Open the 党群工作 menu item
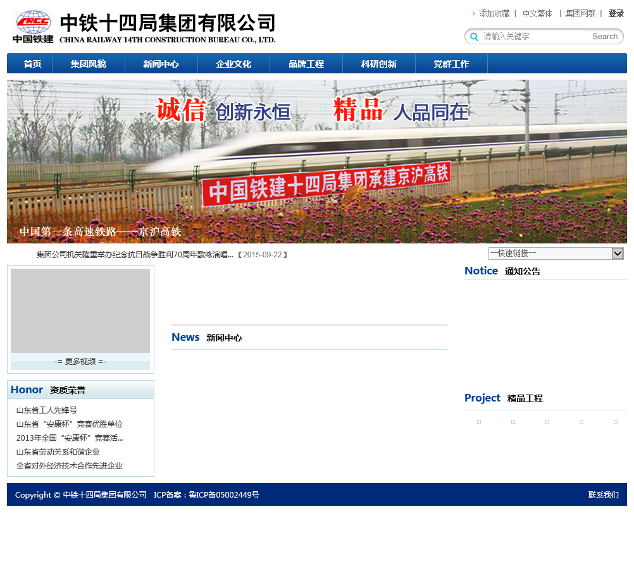This screenshot has width=634, height=576. pos(451,64)
